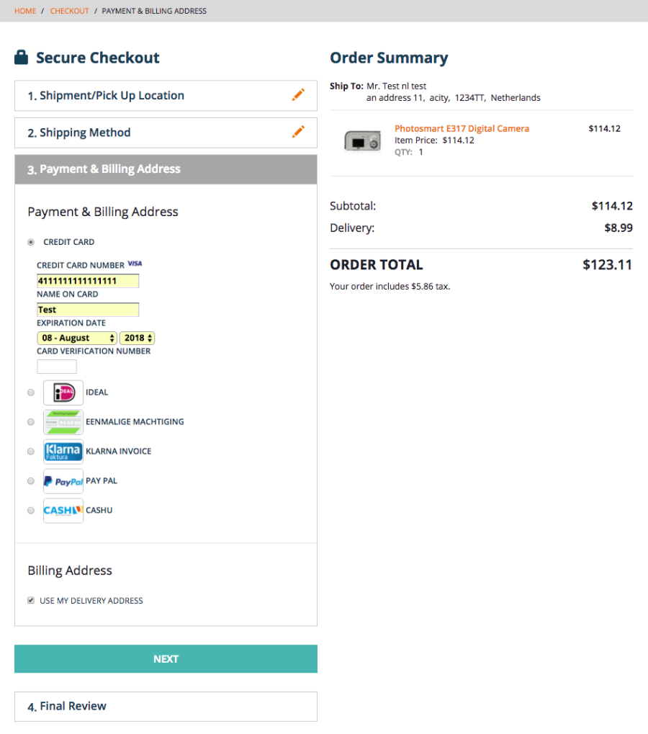Go to Home in the breadcrumb
The image size is (648, 734).
(25, 11)
